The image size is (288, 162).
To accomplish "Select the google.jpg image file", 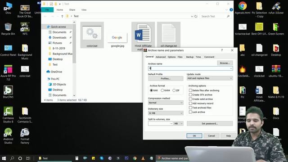I will point(117,40).
